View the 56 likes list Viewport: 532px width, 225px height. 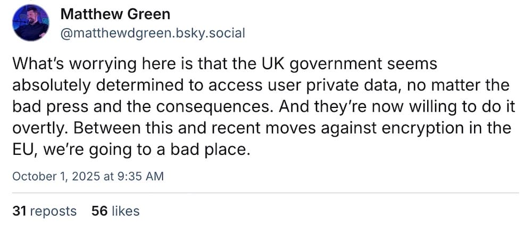click(x=115, y=211)
